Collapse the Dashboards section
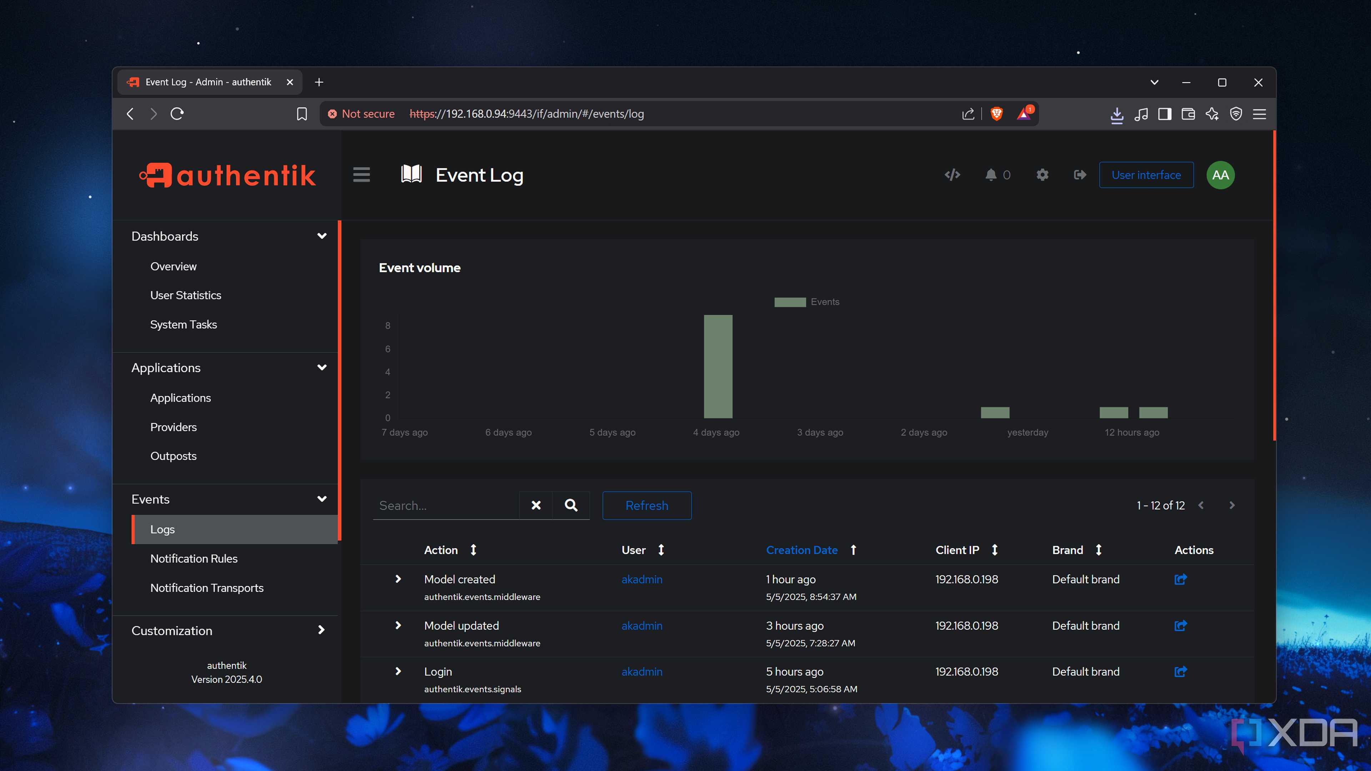 click(322, 236)
